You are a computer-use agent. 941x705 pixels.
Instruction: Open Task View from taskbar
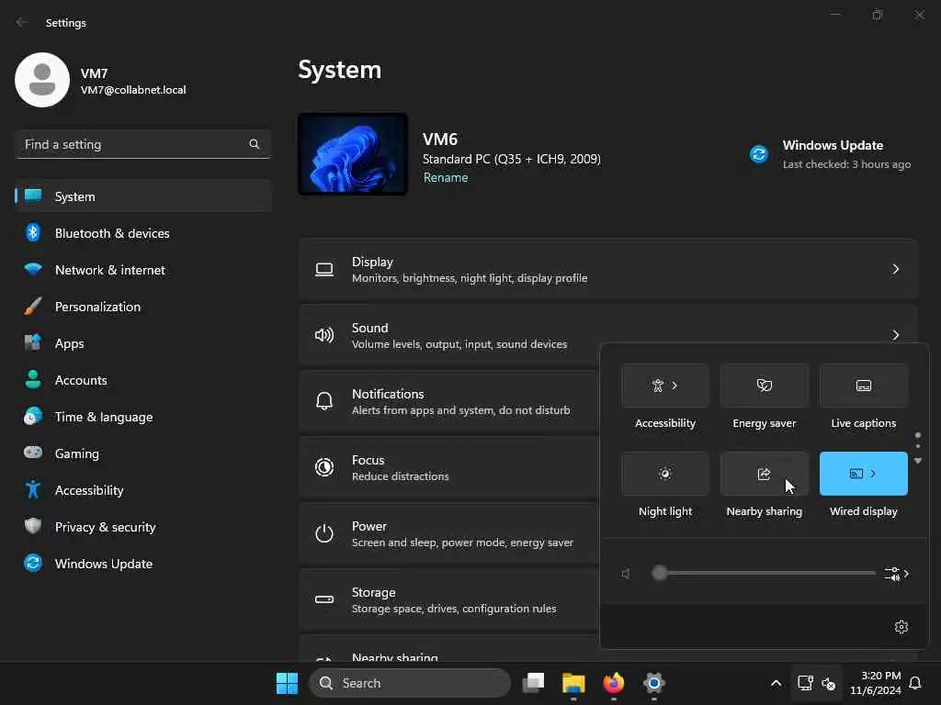point(533,683)
